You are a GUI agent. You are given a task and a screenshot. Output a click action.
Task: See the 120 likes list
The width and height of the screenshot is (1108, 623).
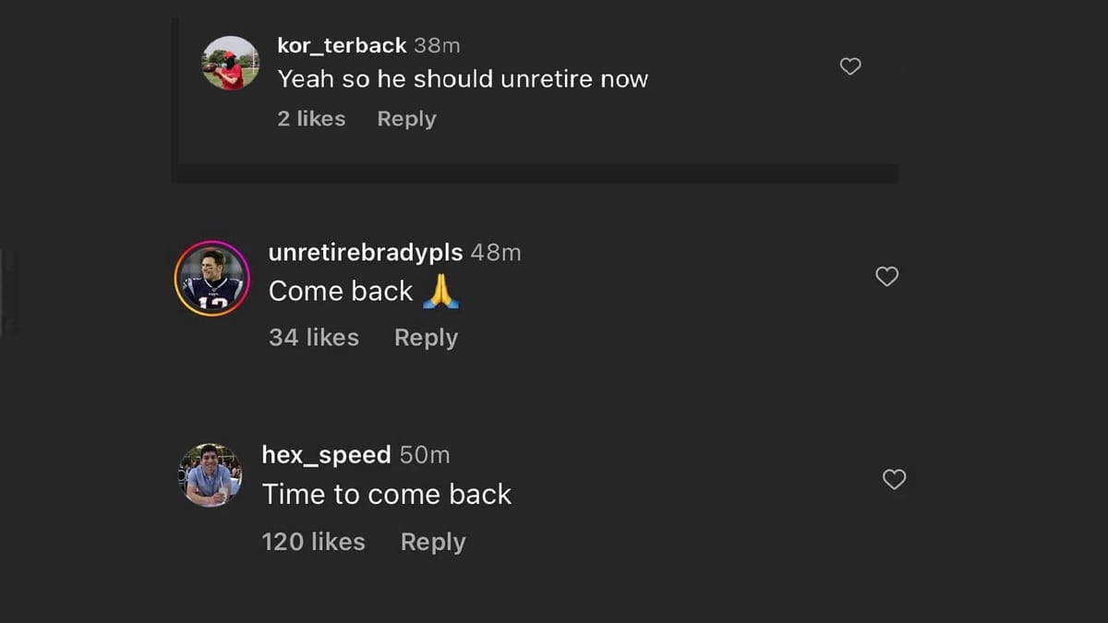313,542
